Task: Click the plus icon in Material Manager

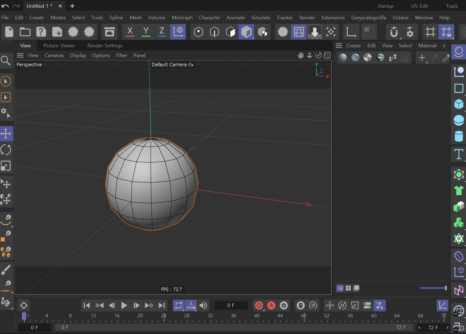Action: 422,57
